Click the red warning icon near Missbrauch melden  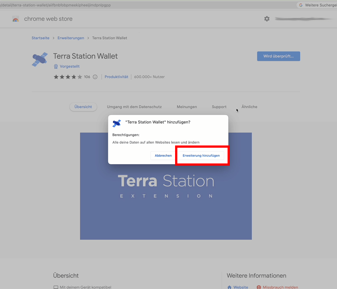(x=259, y=287)
